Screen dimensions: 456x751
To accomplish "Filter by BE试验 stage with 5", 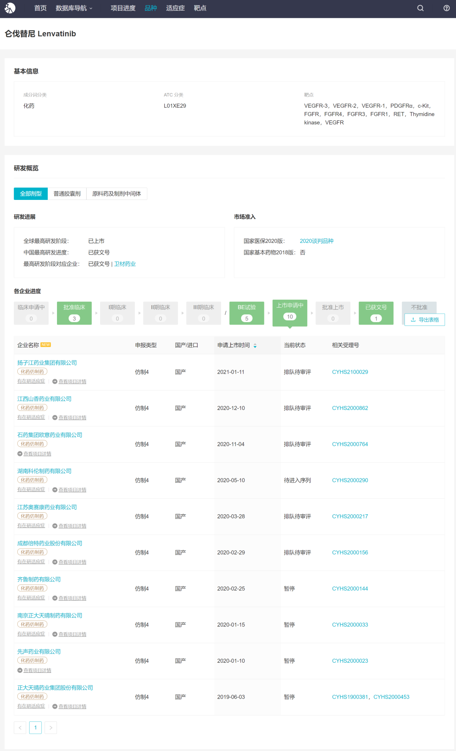I will tap(247, 313).
